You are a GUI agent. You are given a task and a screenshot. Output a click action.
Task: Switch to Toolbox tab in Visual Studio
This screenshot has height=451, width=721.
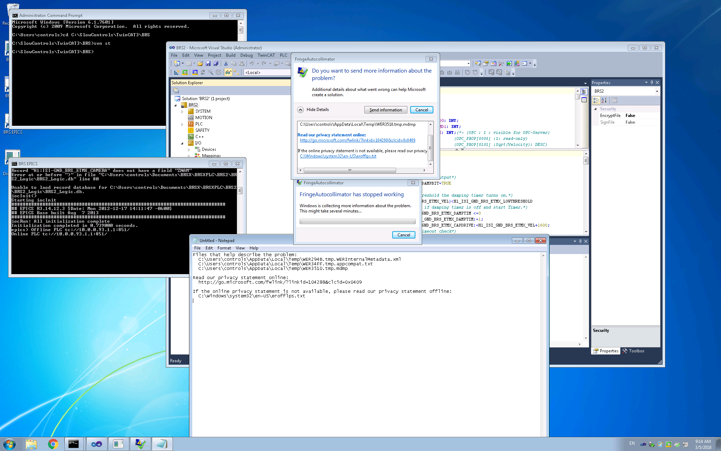click(633, 351)
